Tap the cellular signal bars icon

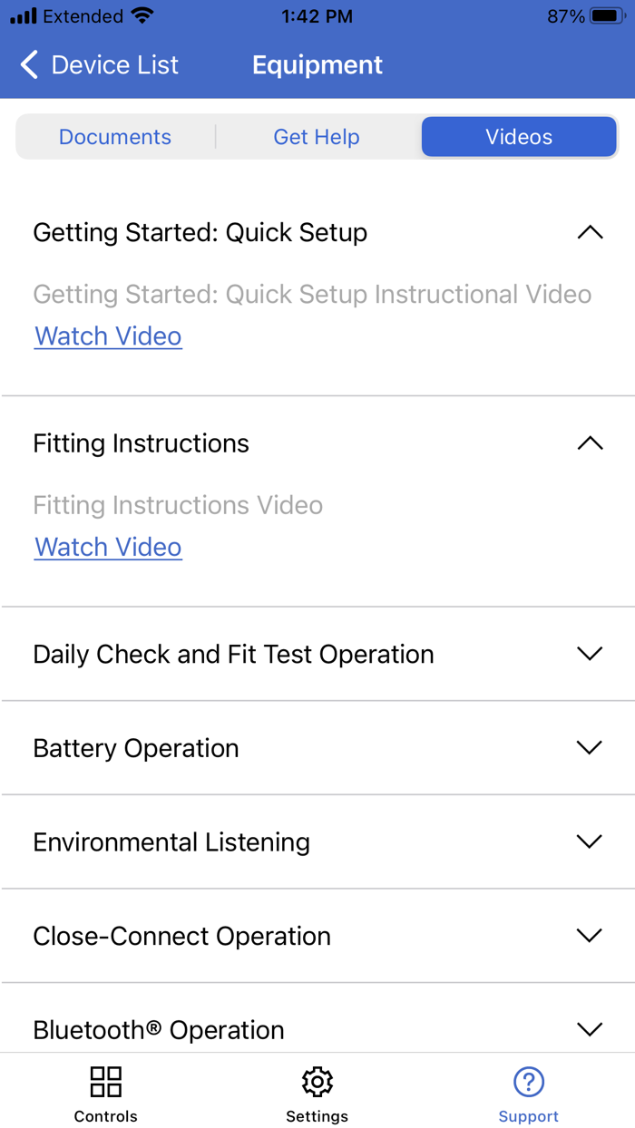click(24, 16)
